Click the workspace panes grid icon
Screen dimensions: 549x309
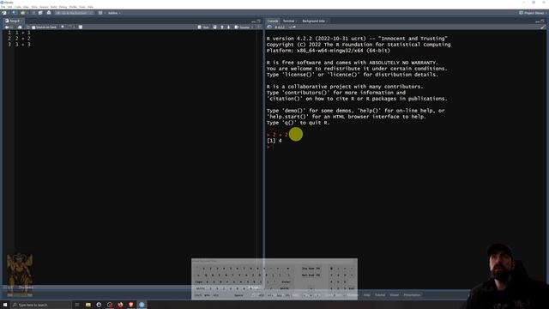[x=100, y=13]
